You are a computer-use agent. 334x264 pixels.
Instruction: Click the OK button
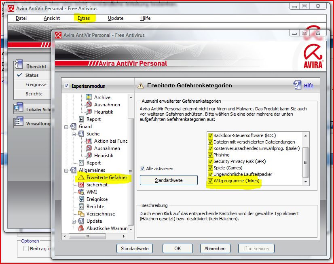[178, 249]
